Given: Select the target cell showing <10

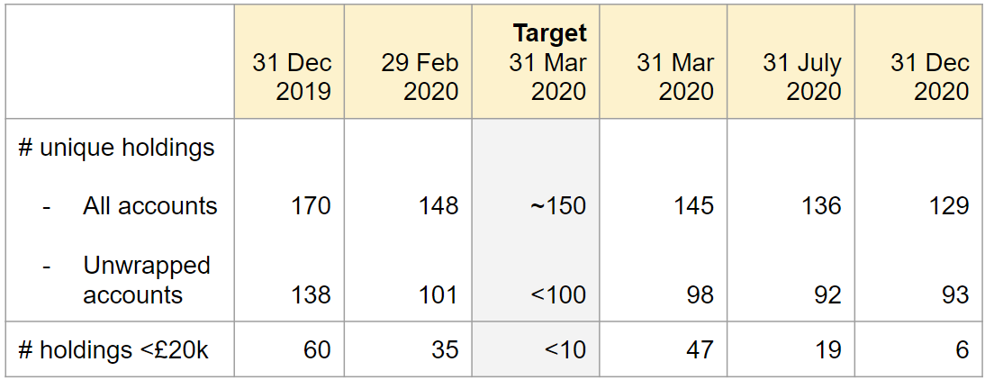Looking at the screenshot, I should click(564, 349).
